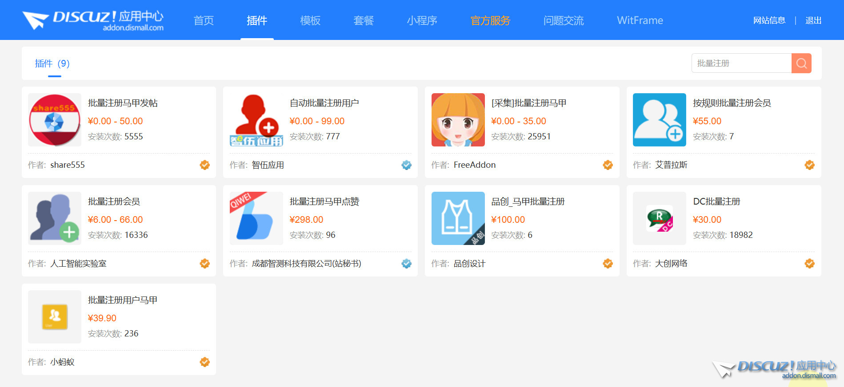The image size is (844, 387).
Task: Click author name FreeAddon
Action: (474, 165)
